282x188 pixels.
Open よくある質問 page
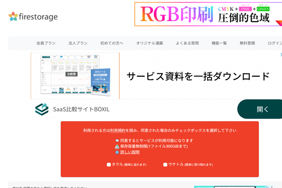pos(187,43)
